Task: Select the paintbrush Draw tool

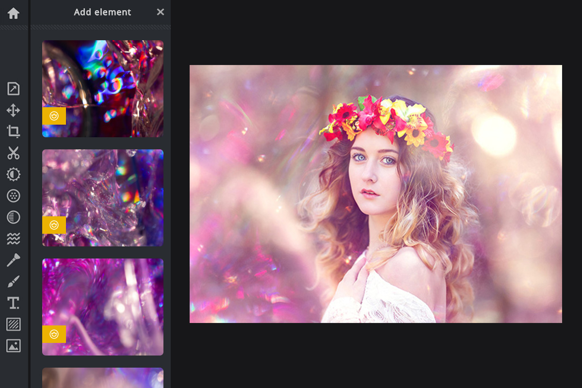Action: pos(14,281)
